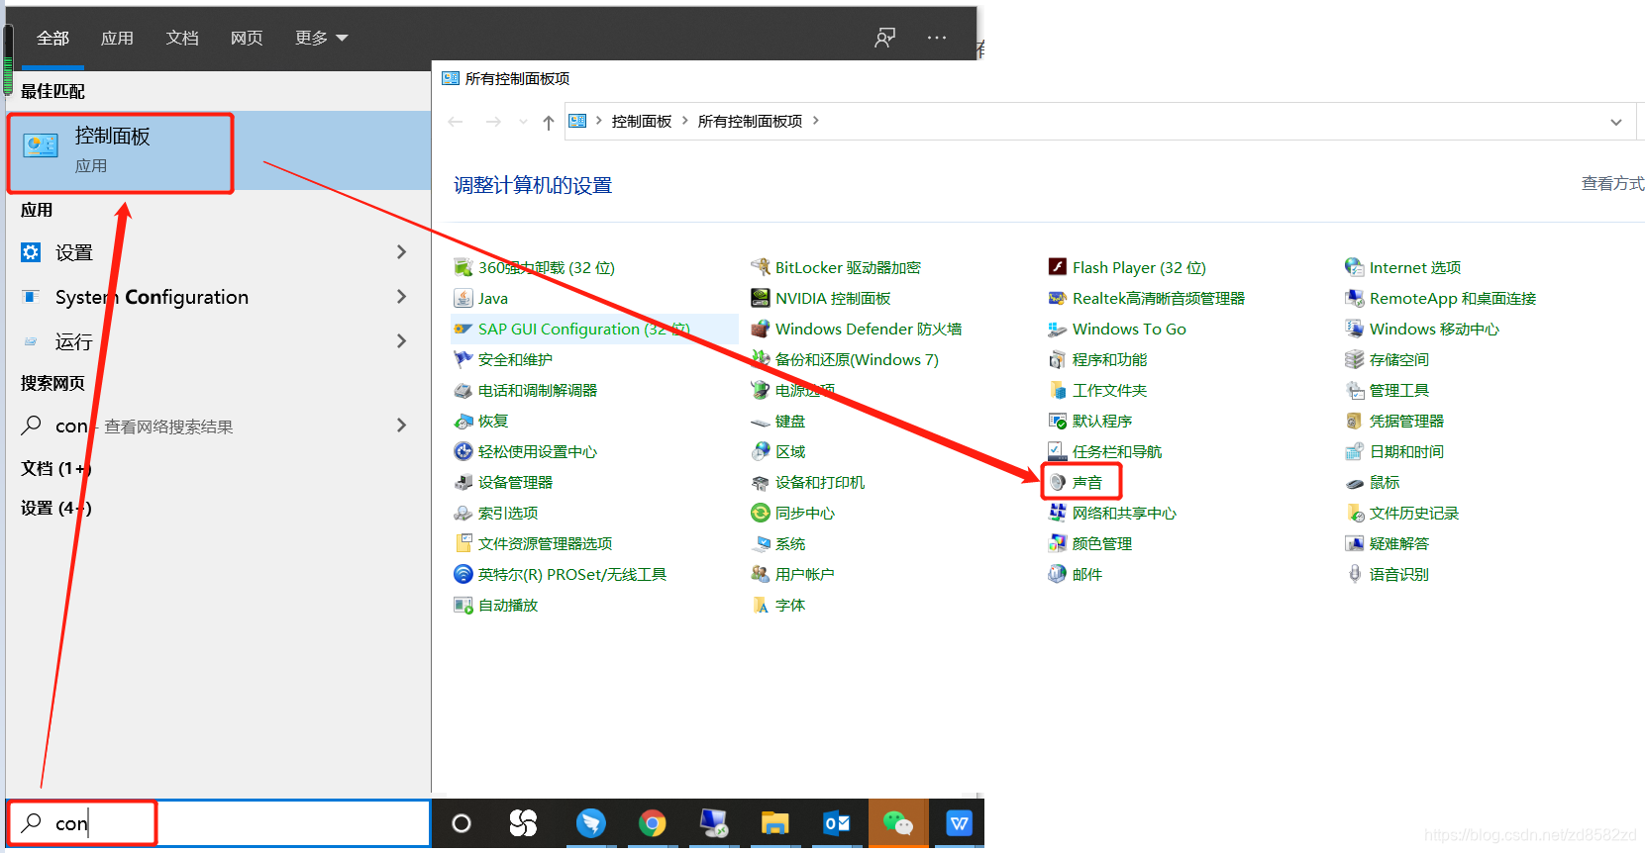This screenshot has width=1645, height=853.
Task: Open NVIDIA 控制面板 item
Action: pyautogui.click(x=821, y=299)
